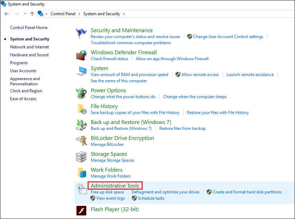The width and height of the screenshot is (295, 219).
Task: Click Review your computer's status and resolve issues
Action: point(135,37)
